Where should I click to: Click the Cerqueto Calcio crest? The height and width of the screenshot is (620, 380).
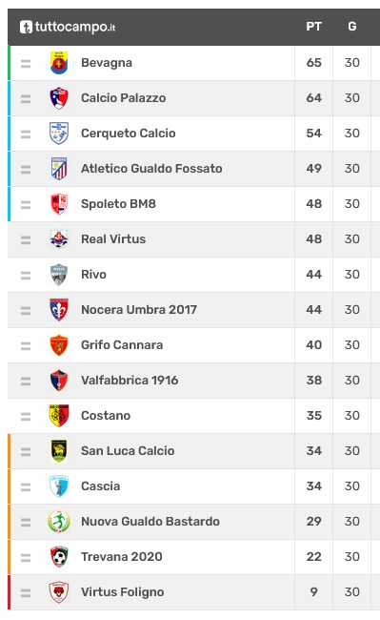59,134
